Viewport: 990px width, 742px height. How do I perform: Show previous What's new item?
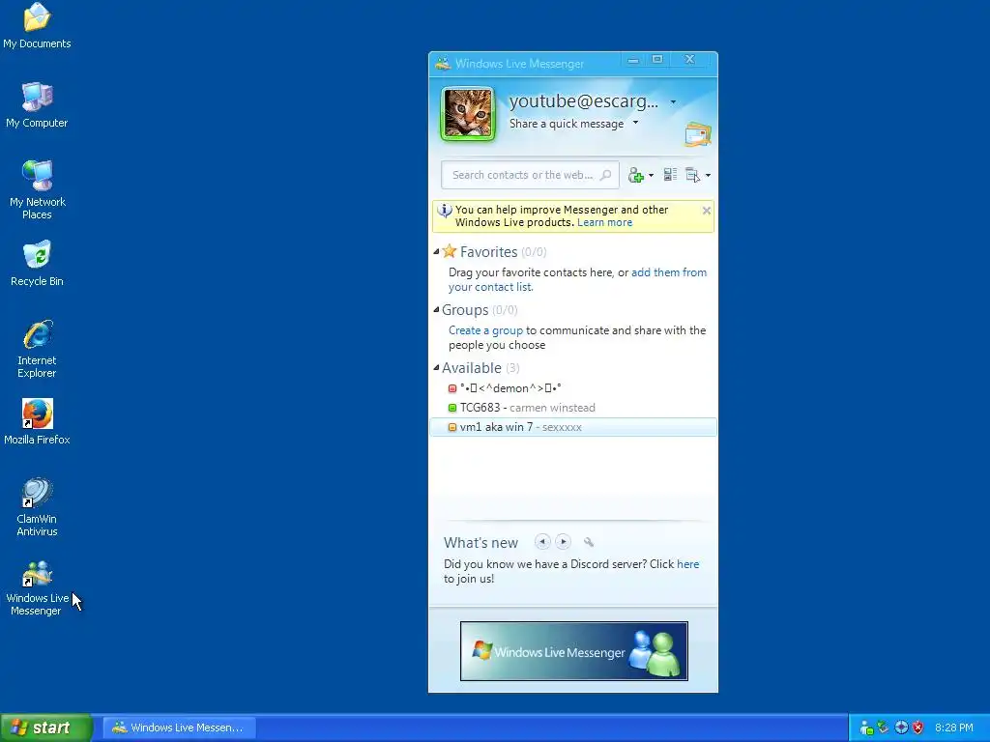coord(542,542)
